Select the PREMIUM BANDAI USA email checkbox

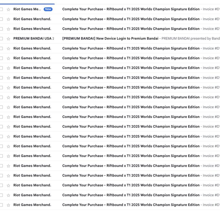[1, 38]
